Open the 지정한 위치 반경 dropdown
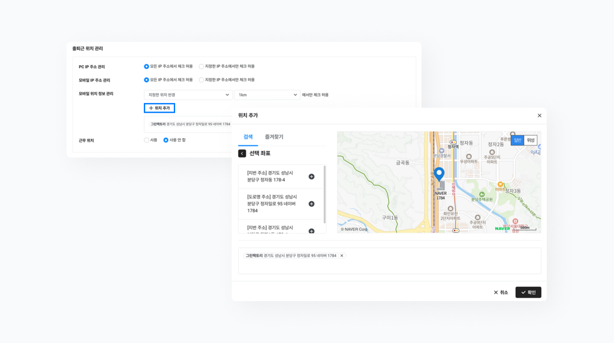The height and width of the screenshot is (343, 614). (188, 95)
